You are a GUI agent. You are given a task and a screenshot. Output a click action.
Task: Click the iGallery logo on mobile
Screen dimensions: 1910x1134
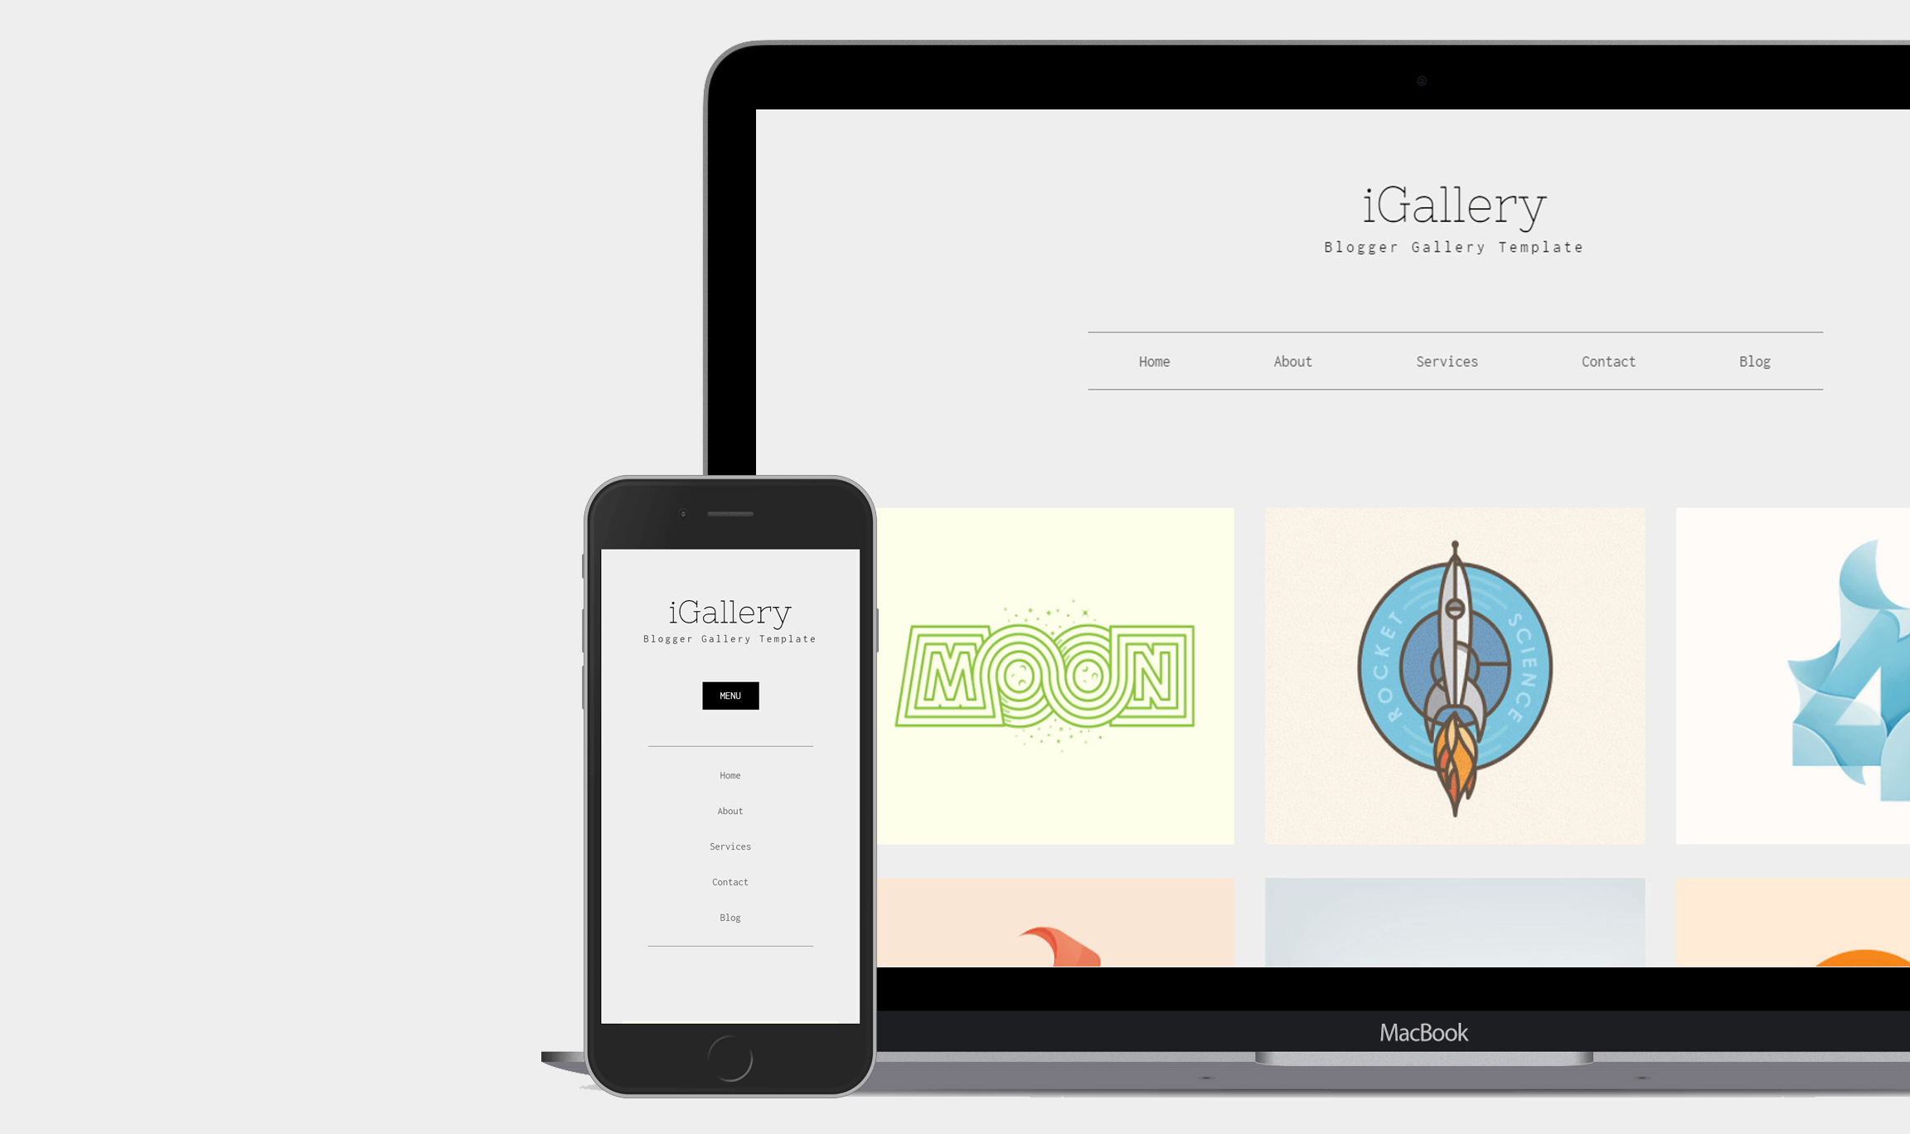[x=729, y=612]
